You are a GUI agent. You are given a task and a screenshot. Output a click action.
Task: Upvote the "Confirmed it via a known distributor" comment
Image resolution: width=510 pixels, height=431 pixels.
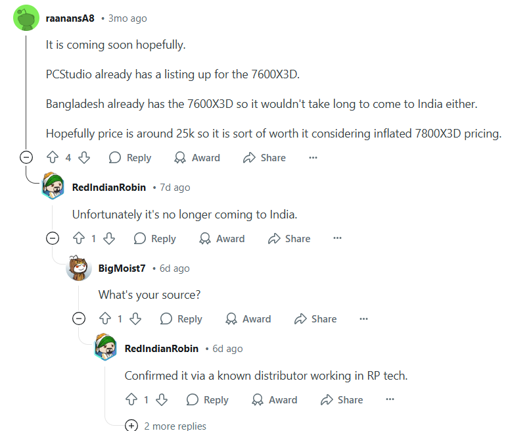131,399
